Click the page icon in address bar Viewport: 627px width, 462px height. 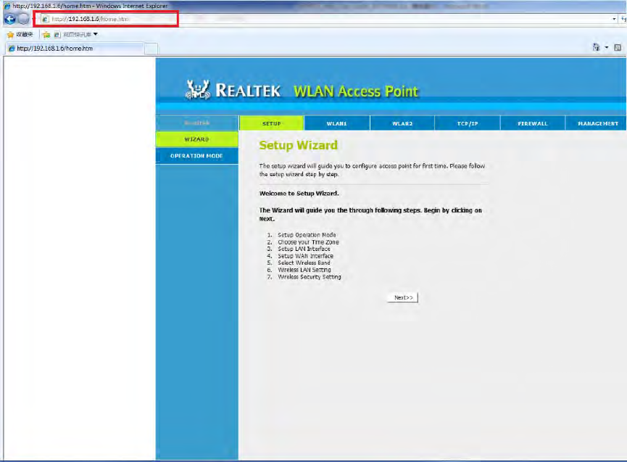point(46,19)
